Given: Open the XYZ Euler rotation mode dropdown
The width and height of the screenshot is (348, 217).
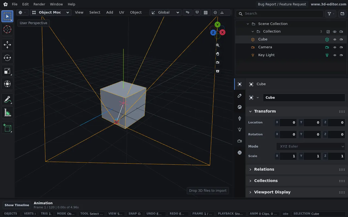Looking at the screenshot, I should pos(311,146).
